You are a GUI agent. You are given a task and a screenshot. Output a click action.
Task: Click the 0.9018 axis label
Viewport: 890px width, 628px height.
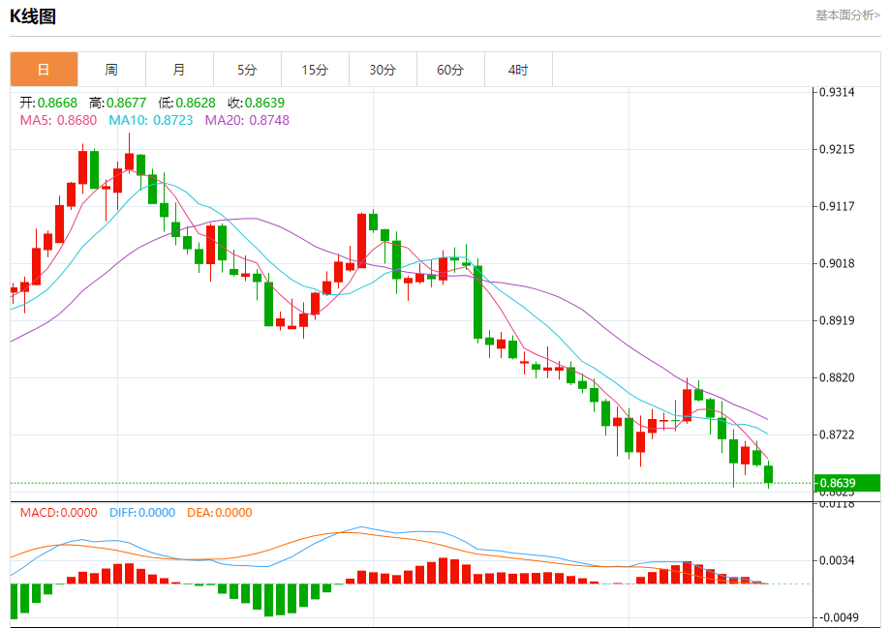[837, 263]
